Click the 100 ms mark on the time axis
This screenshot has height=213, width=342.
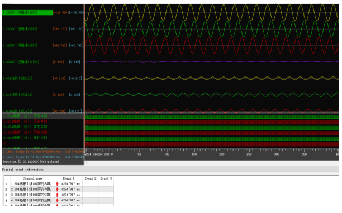coord(167,154)
